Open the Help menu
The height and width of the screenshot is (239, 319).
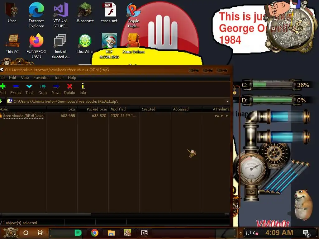(72, 77)
